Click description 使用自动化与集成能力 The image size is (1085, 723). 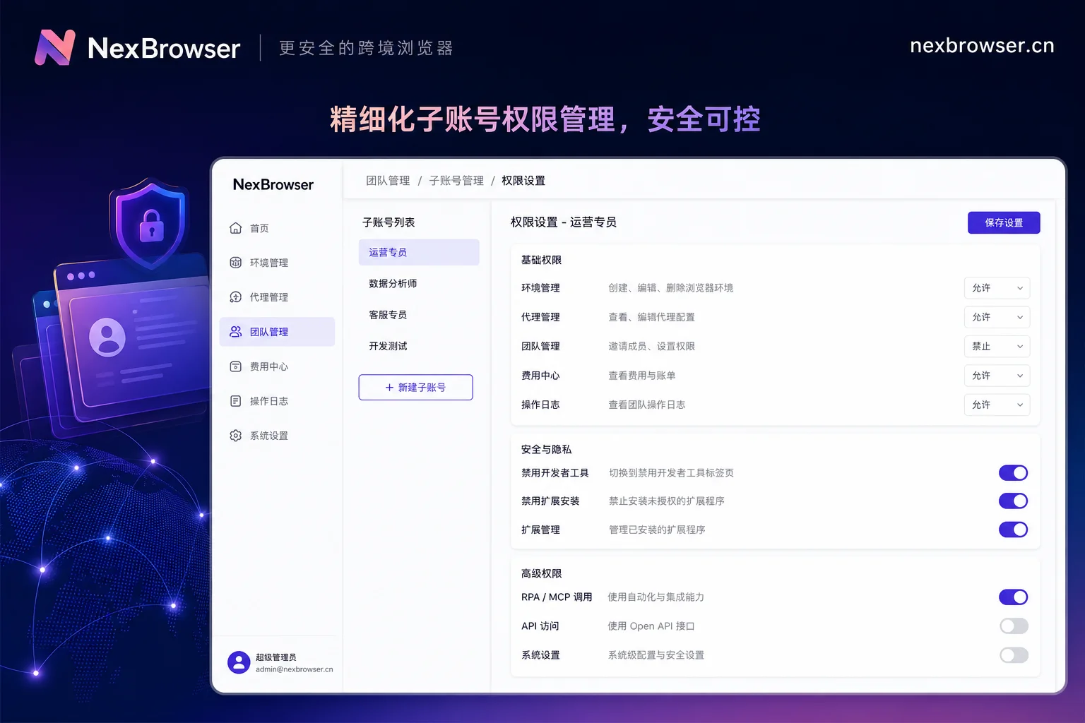(x=656, y=597)
